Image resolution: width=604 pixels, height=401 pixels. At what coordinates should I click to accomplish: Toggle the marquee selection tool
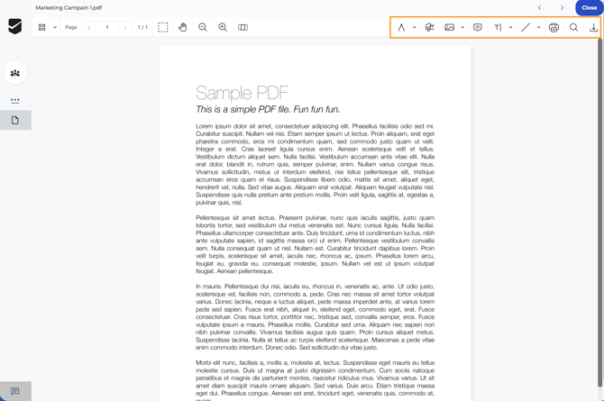(x=163, y=28)
